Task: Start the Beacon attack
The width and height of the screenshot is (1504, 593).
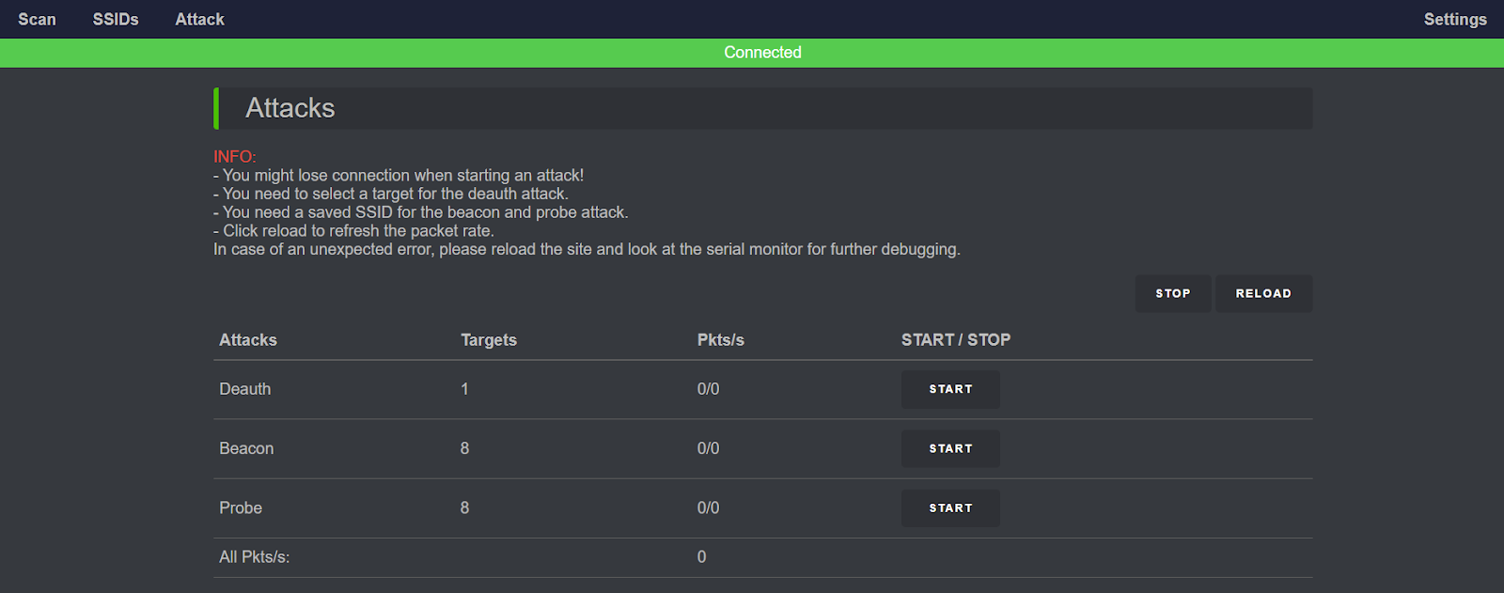Action: [x=950, y=448]
